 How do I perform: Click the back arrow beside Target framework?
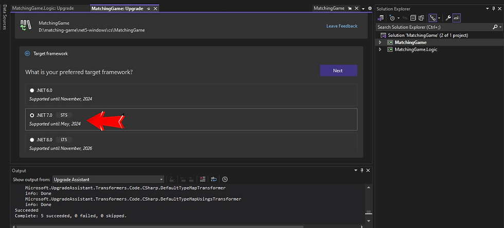coord(27,54)
